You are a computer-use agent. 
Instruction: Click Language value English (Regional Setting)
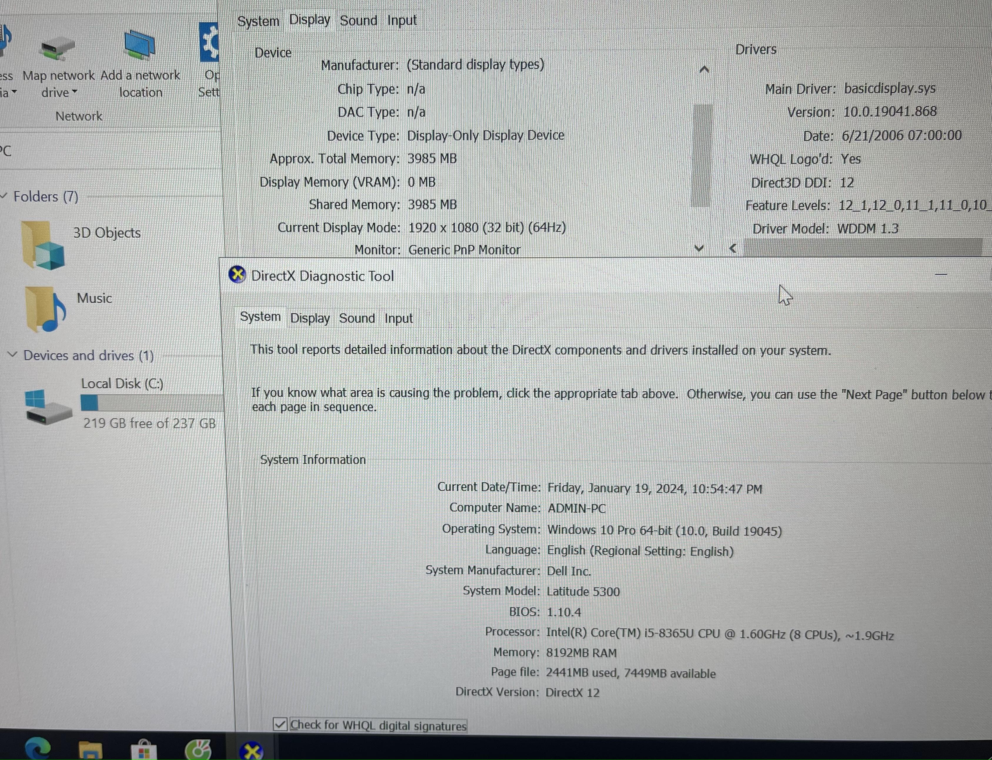click(x=640, y=551)
